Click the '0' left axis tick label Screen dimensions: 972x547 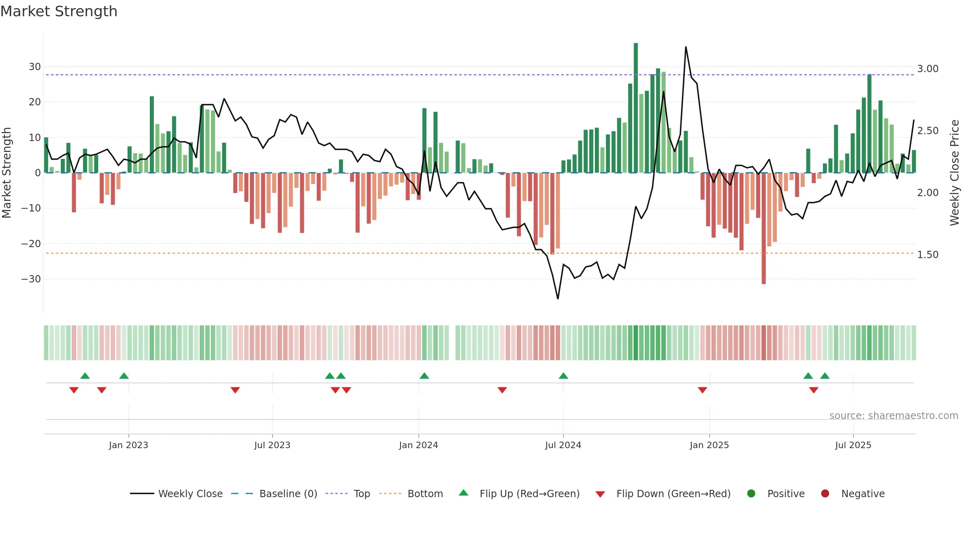coord(38,173)
